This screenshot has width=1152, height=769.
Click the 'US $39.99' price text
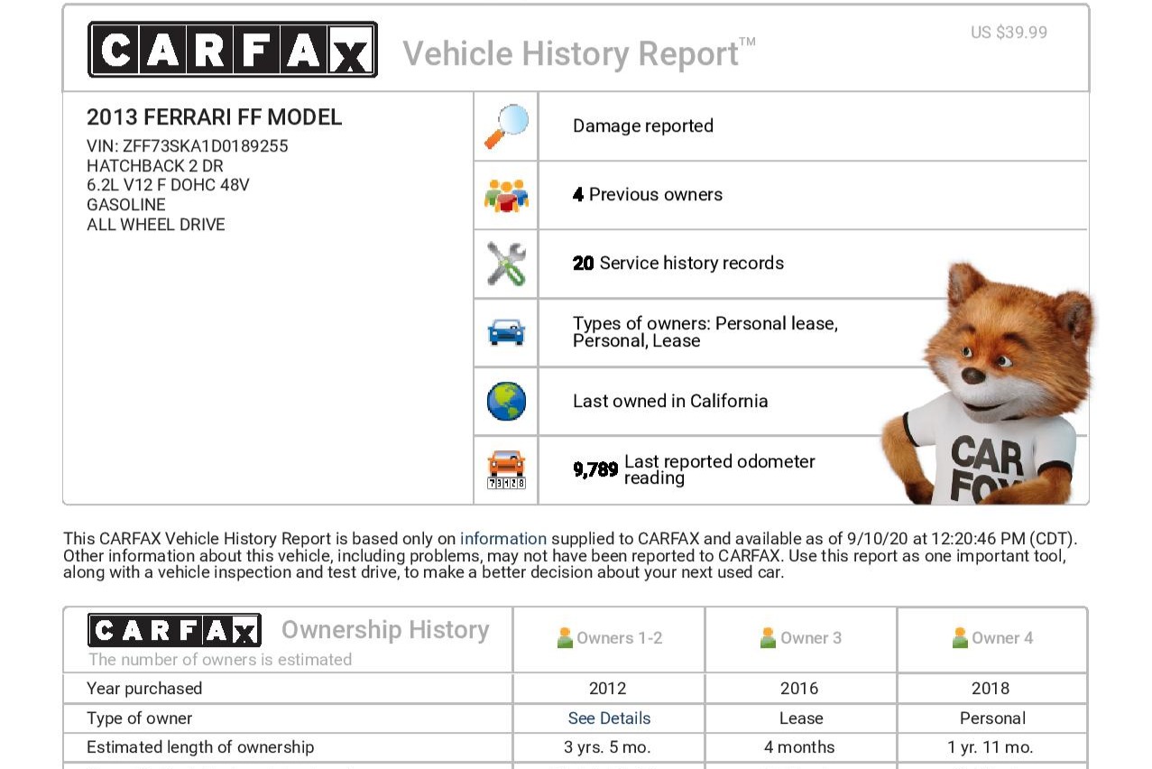[x=1009, y=32]
